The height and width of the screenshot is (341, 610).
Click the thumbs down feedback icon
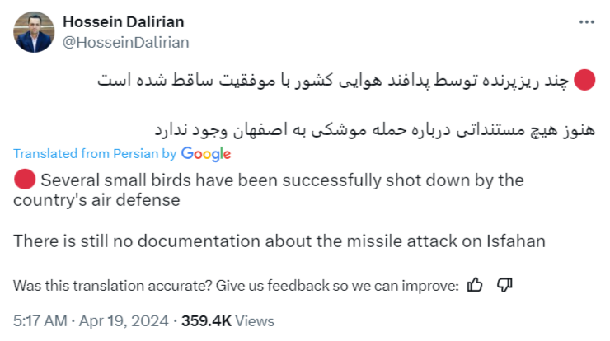coord(505,285)
